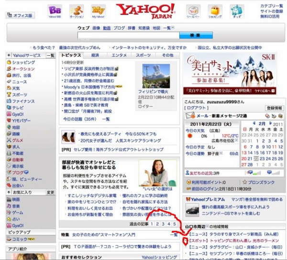Select the ブログ search tab

click(x=119, y=28)
